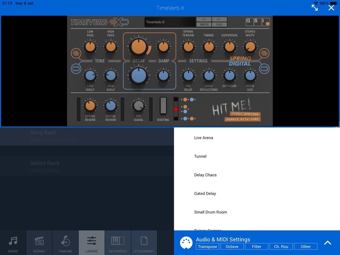Click the Dispersion knob
The height and width of the screenshot is (255, 340).
(230, 46)
